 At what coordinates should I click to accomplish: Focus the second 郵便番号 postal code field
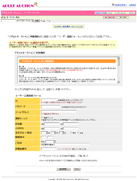(x=50, y=137)
